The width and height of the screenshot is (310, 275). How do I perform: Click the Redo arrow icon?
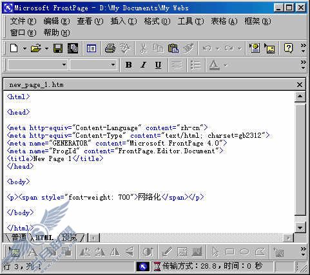(x=229, y=48)
